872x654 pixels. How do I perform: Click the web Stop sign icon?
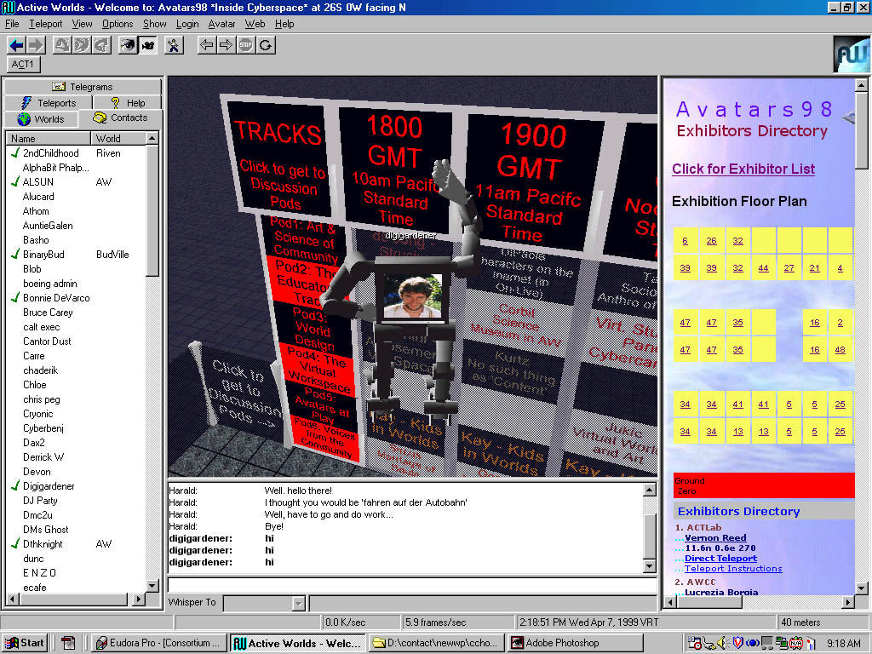246,45
